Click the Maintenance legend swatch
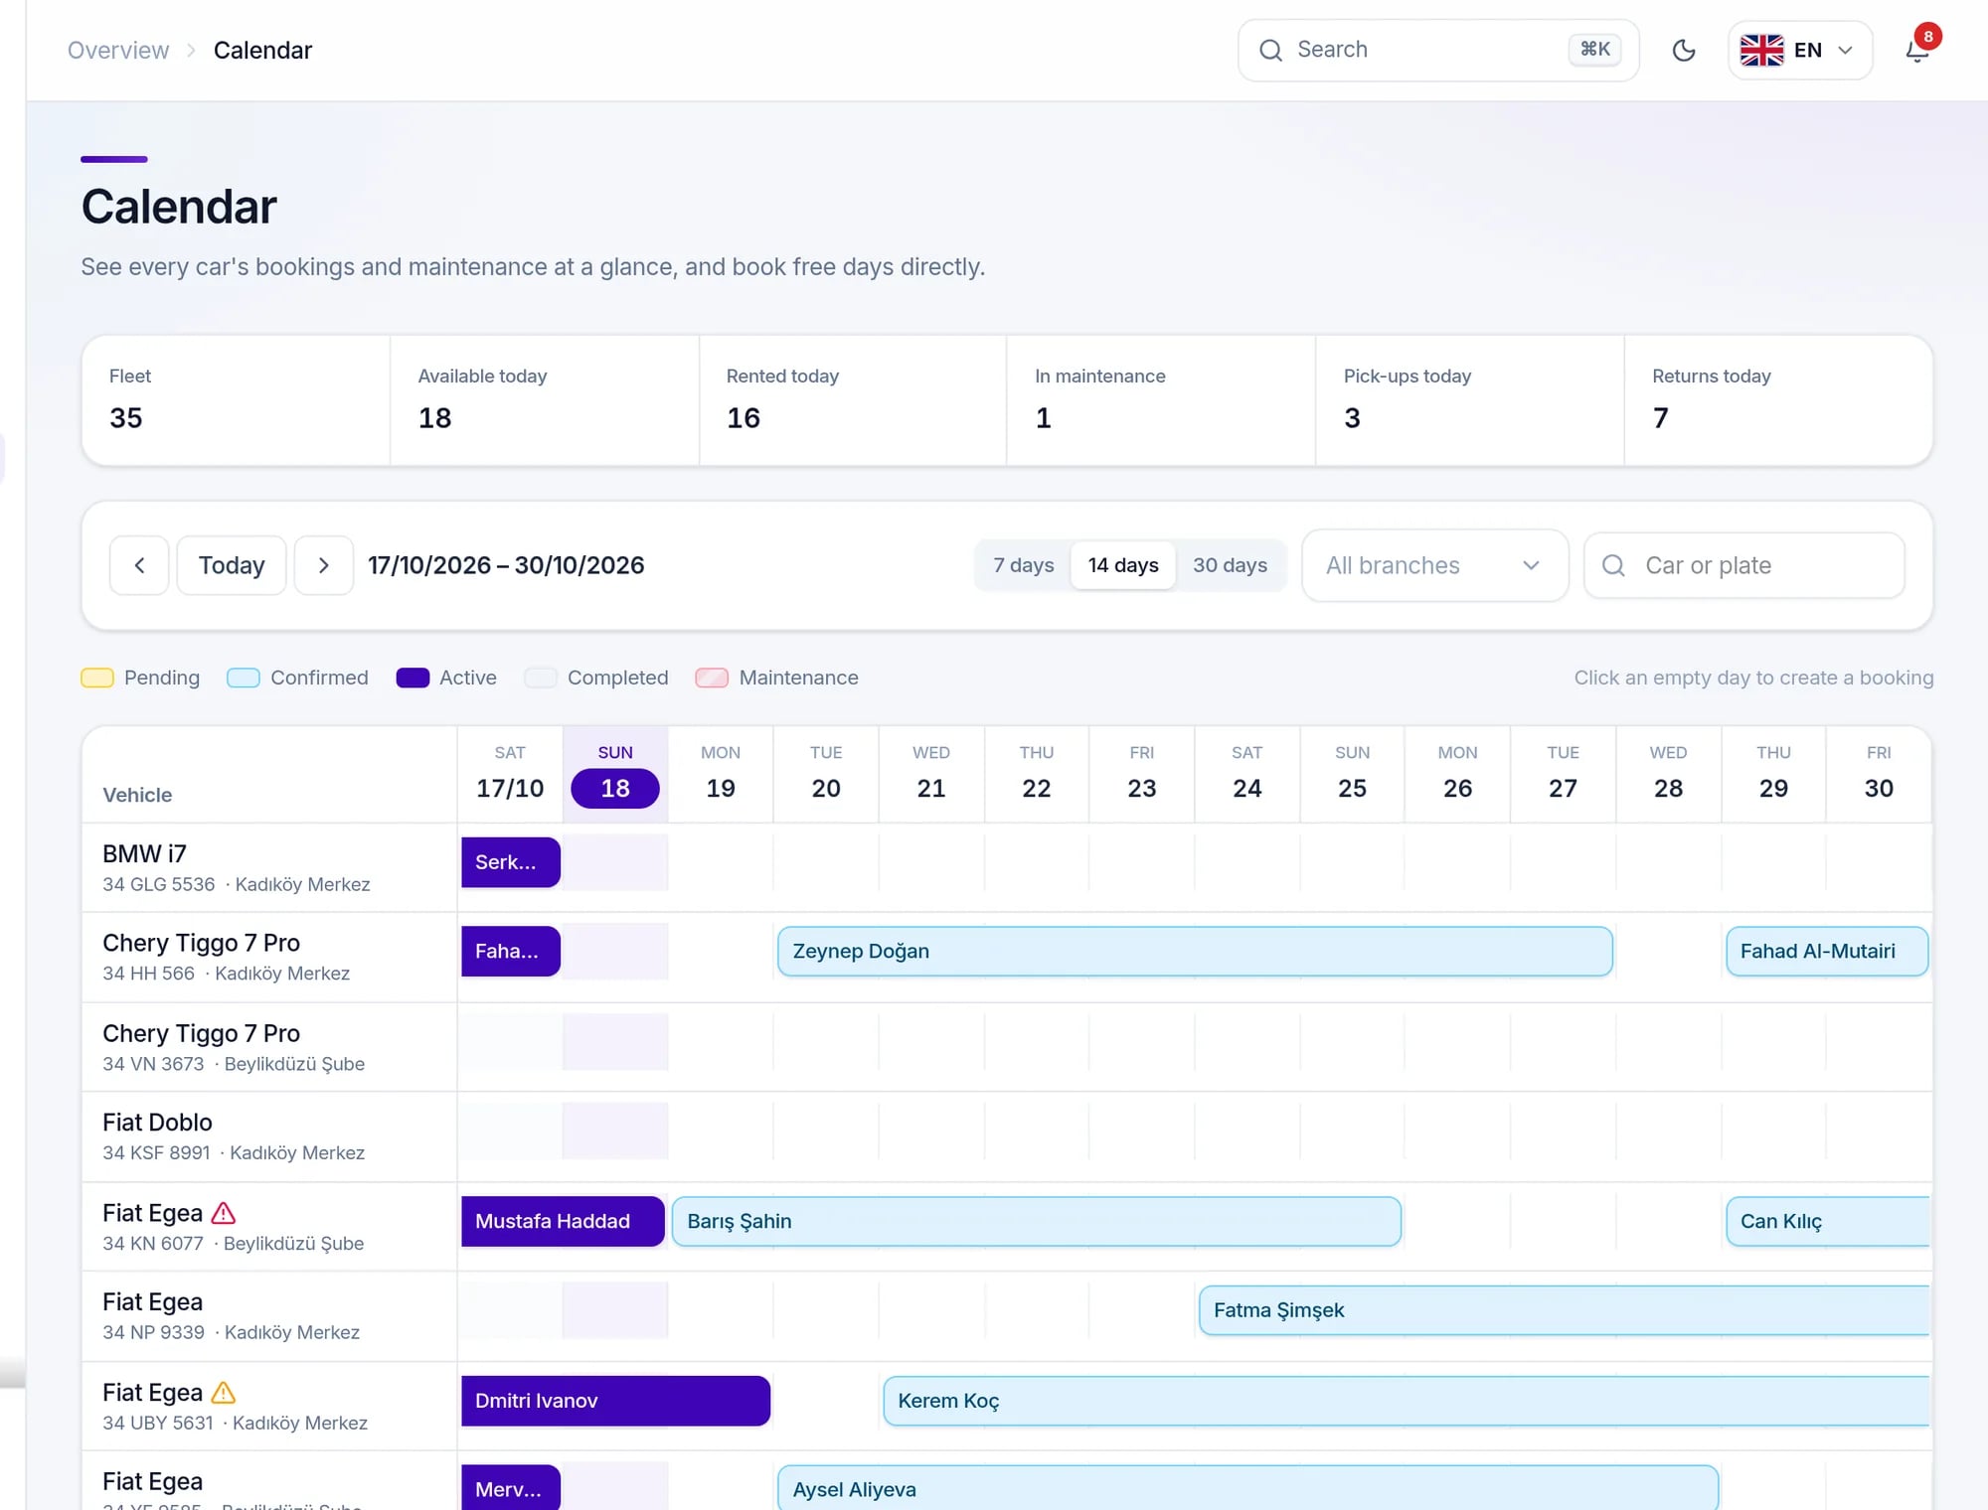 coord(712,678)
